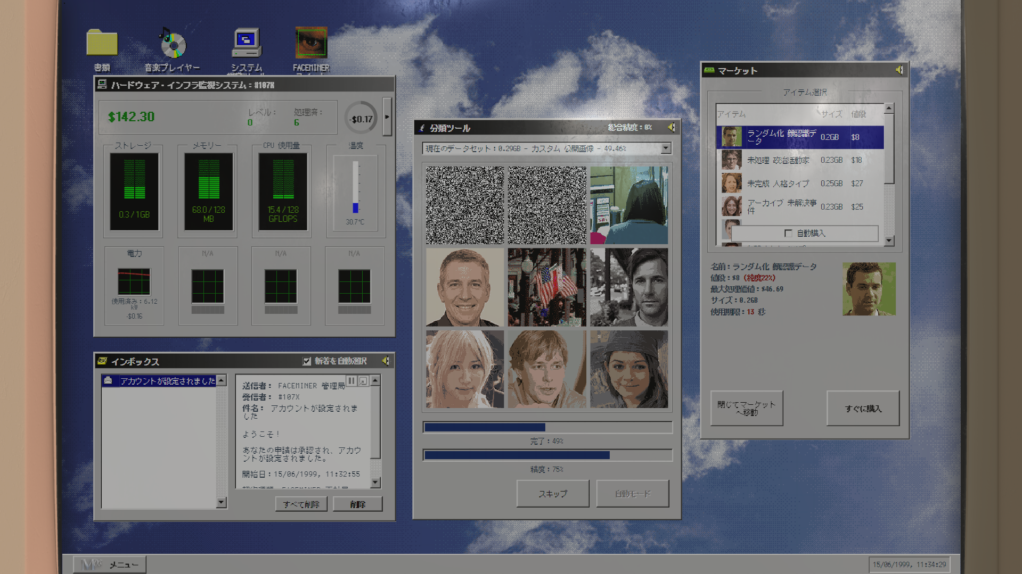This screenshot has width=1022, height=574.
Task: Select the back-of-head woman photo tile
Action: [x=629, y=205]
